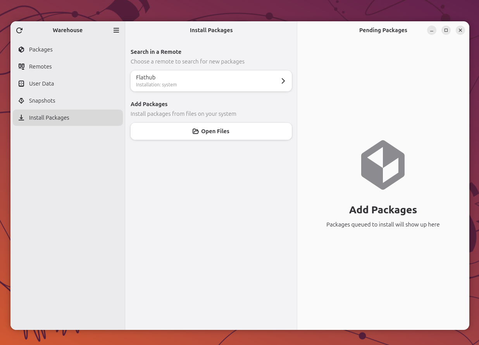Click the Snapshots icon in sidebar

click(21, 101)
